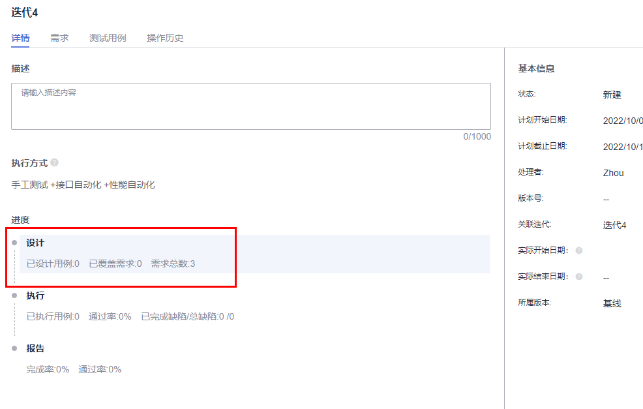Click the 处理者 value Zhou
This screenshot has height=409, width=643.
pos(613,173)
